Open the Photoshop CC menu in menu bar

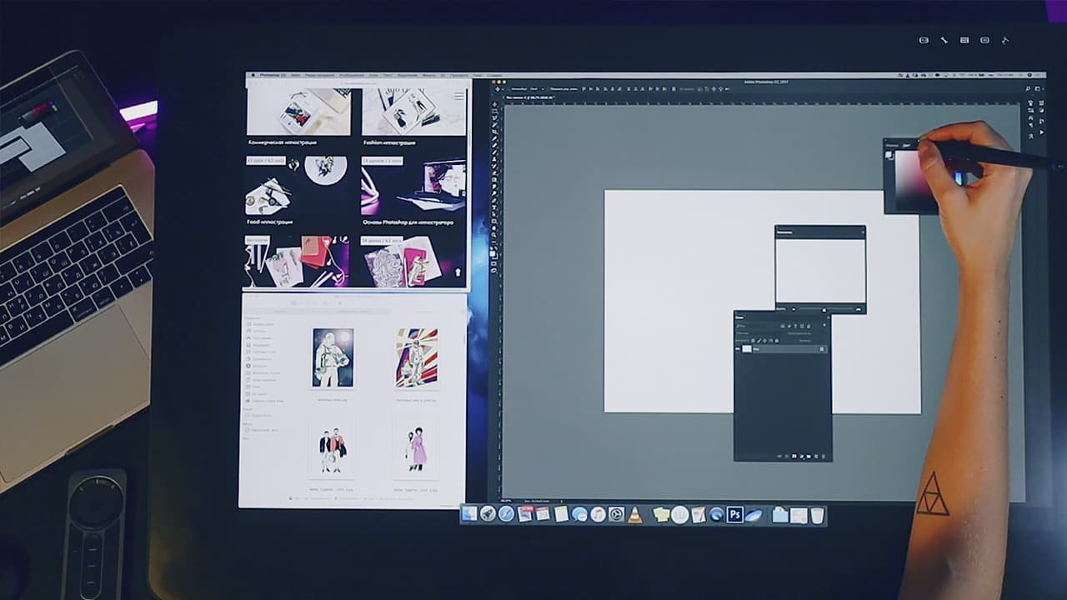273,75
